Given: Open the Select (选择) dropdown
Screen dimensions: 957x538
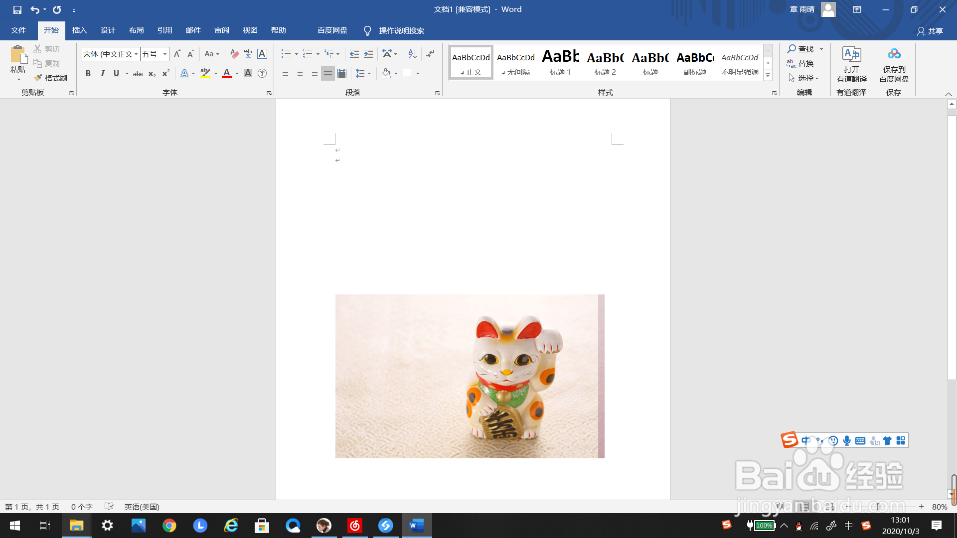Looking at the screenshot, I should click(x=803, y=78).
